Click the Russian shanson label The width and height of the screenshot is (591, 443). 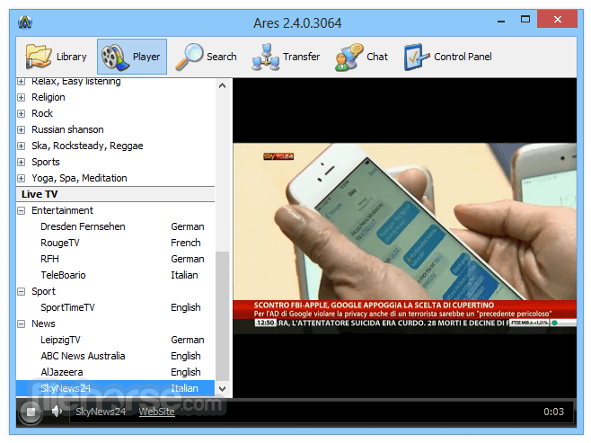(67, 129)
